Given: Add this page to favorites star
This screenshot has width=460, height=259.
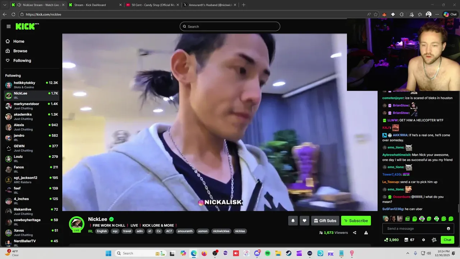Looking at the screenshot, I should (x=376, y=14).
